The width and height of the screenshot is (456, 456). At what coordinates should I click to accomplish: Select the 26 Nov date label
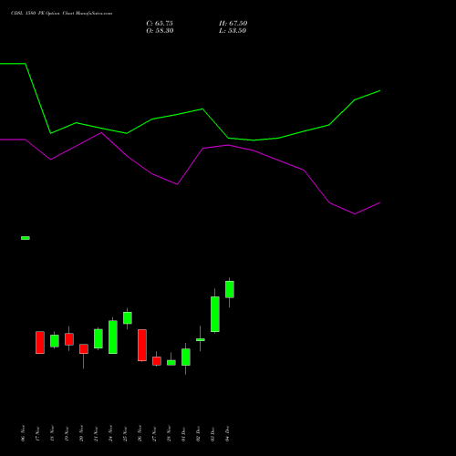140,433
